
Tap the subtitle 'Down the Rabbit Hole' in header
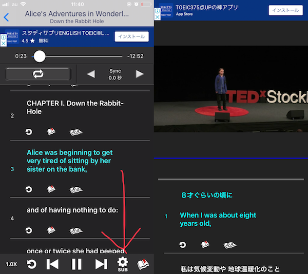coord(77,21)
